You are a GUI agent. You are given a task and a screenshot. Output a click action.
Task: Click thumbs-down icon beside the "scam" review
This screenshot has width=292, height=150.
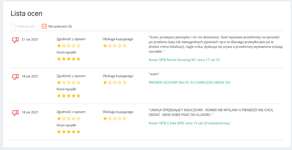[x=15, y=77]
